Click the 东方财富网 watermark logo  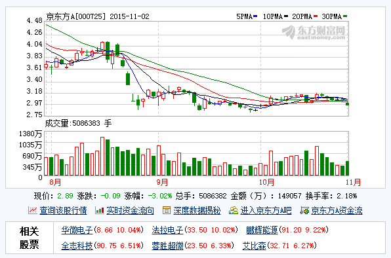coord(314,32)
